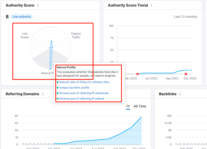Click the red flag marker near Mar 2023
207x149 pixels.
pos(137,74)
